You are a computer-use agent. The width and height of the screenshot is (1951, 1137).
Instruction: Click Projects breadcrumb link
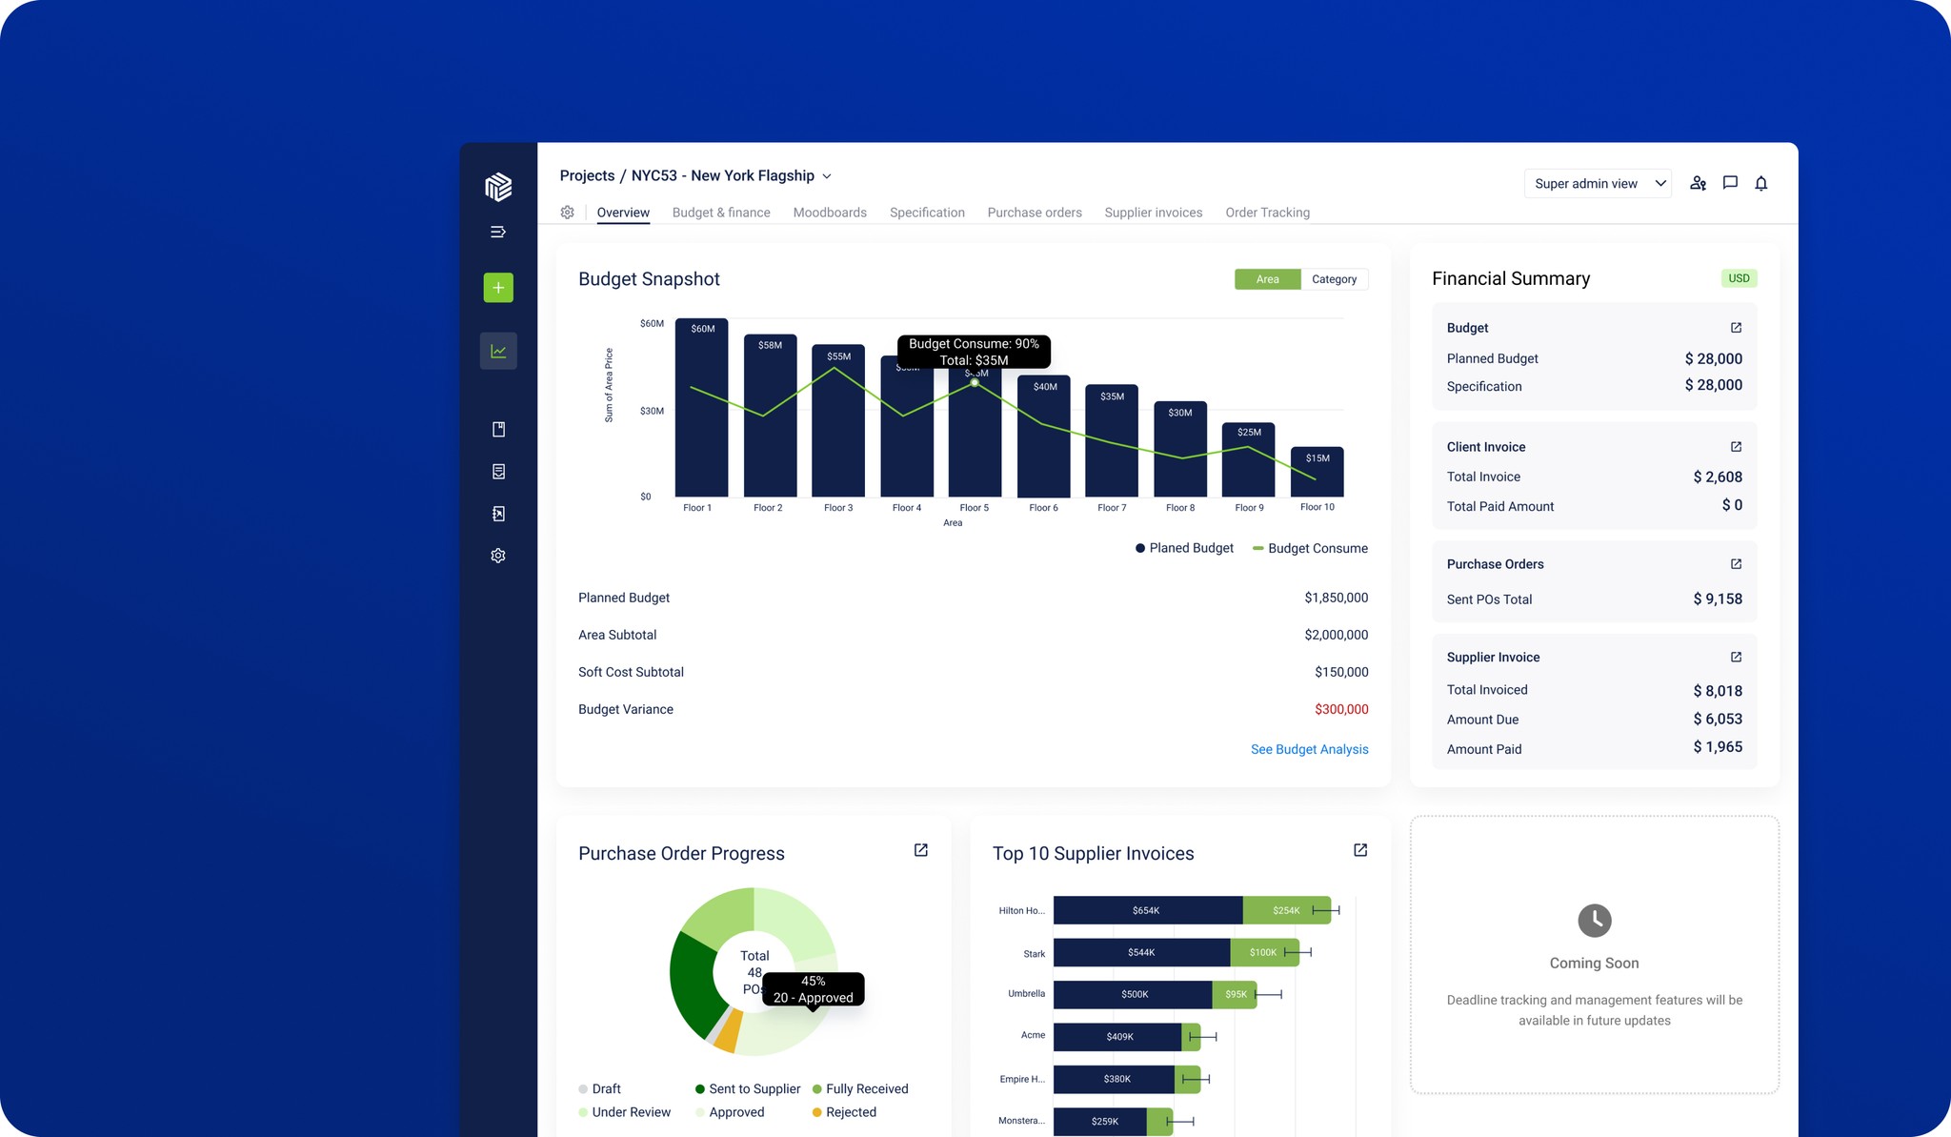(587, 176)
